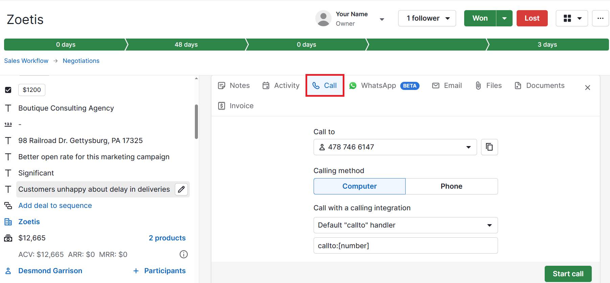The height and width of the screenshot is (283, 610).
Task: Choose Computer calling method
Action: click(359, 186)
